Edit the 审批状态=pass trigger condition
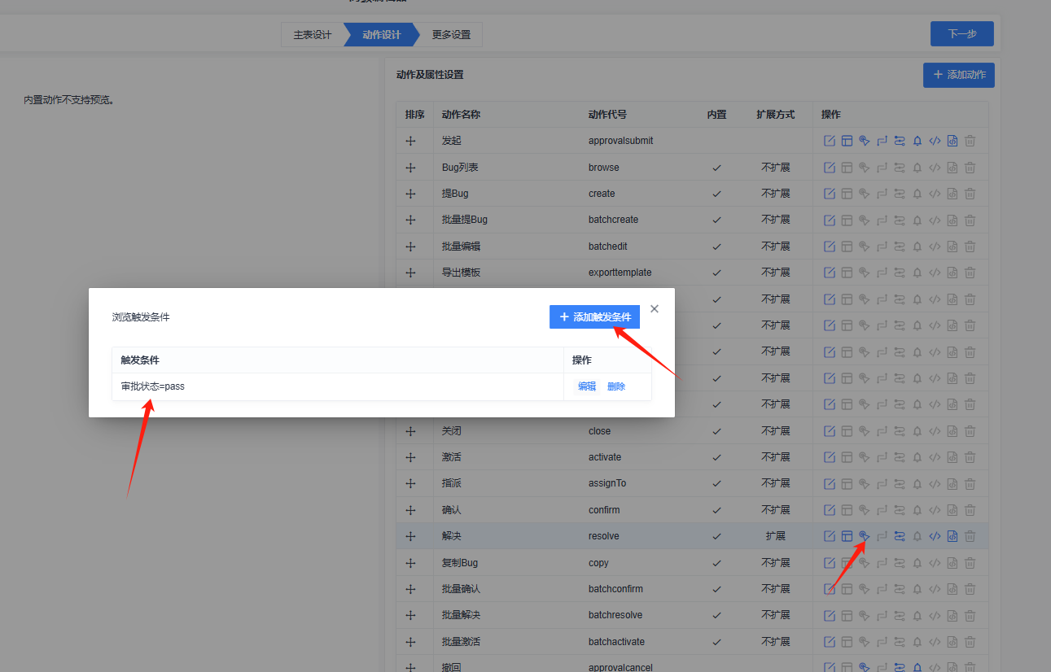The width and height of the screenshot is (1051, 672). tap(587, 386)
